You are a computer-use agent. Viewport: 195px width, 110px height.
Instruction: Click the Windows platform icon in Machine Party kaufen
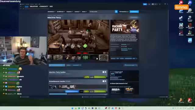pyautogui.click(x=103, y=72)
